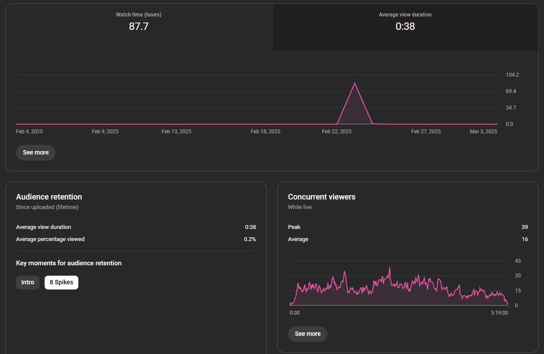The height and width of the screenshot is (354, 544).
Task: Click the 104.2 y-axis label
Action: pyautogui.click(x=512, y=75)
